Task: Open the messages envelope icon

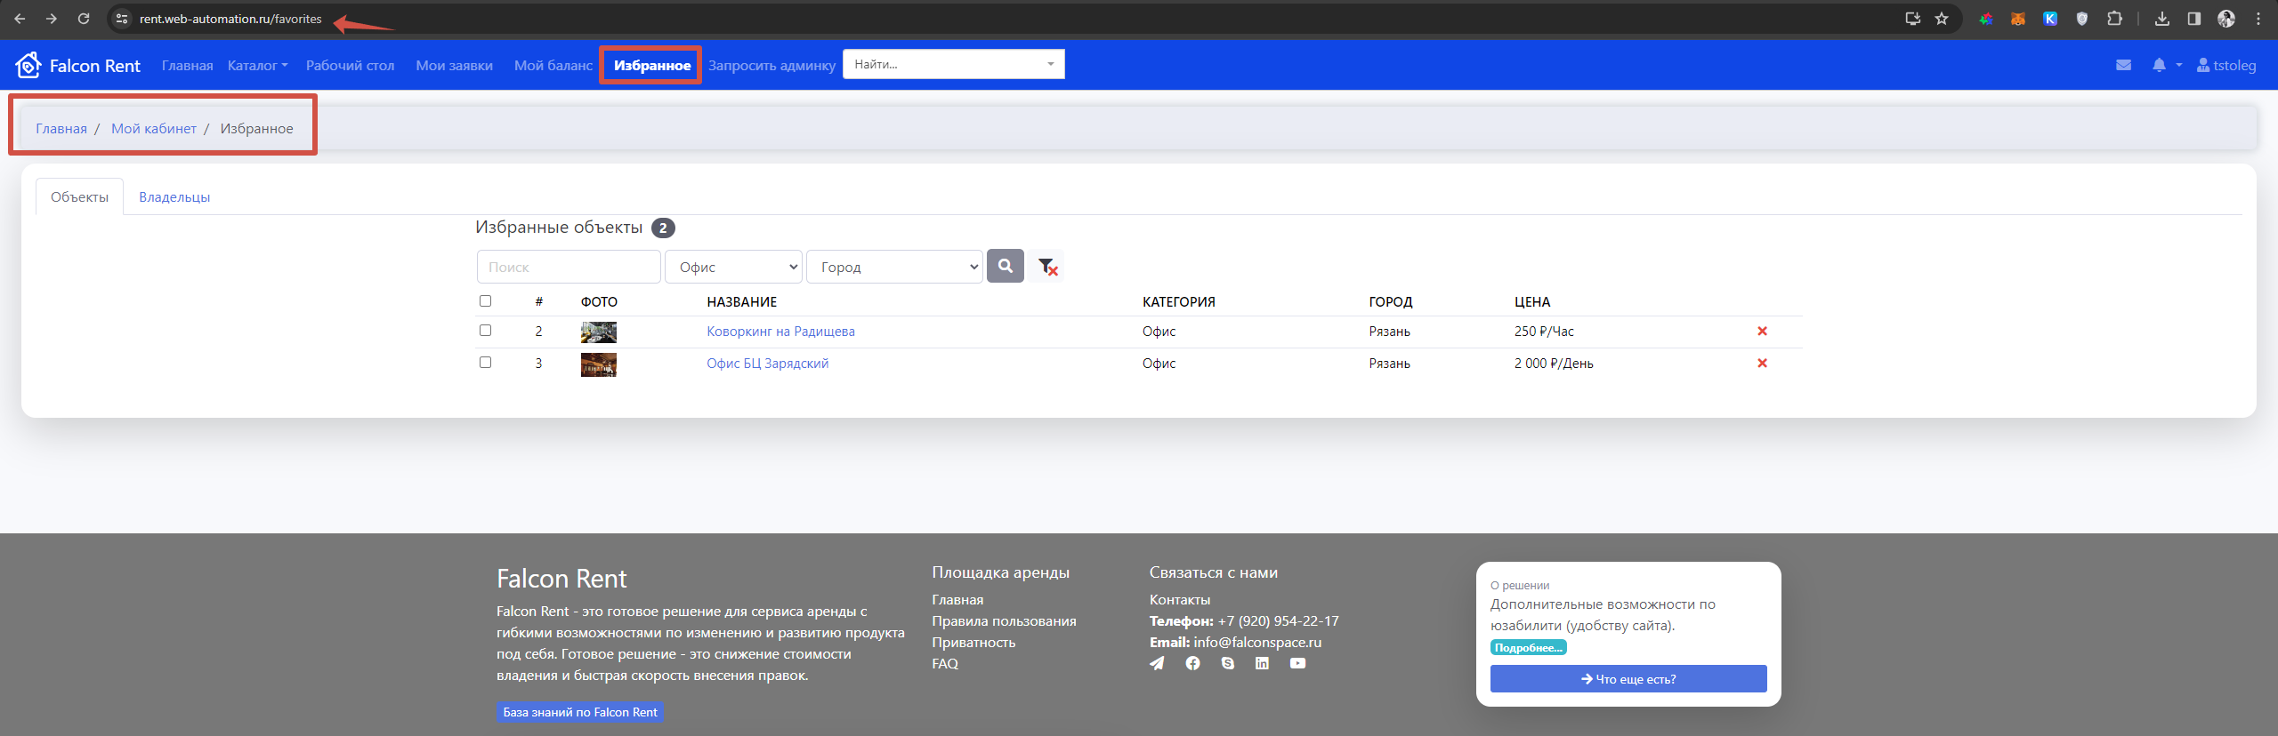Action: [2123, 65]
